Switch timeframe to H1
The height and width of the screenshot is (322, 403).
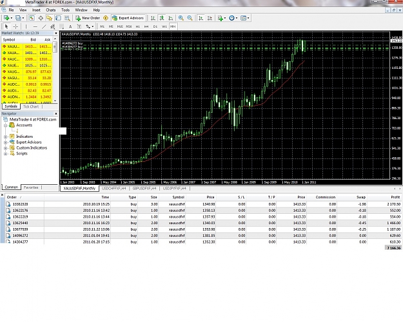click(138, 26)
